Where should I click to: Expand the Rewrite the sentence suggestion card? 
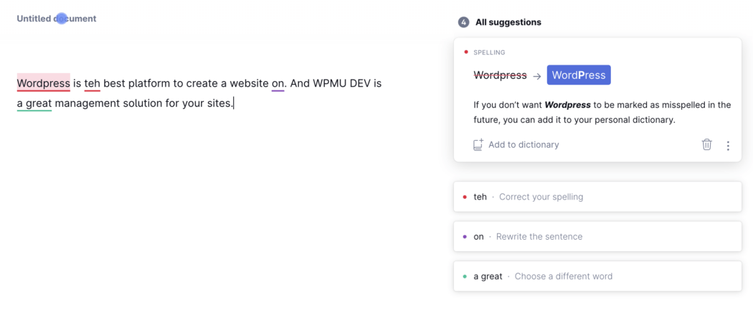597,236
